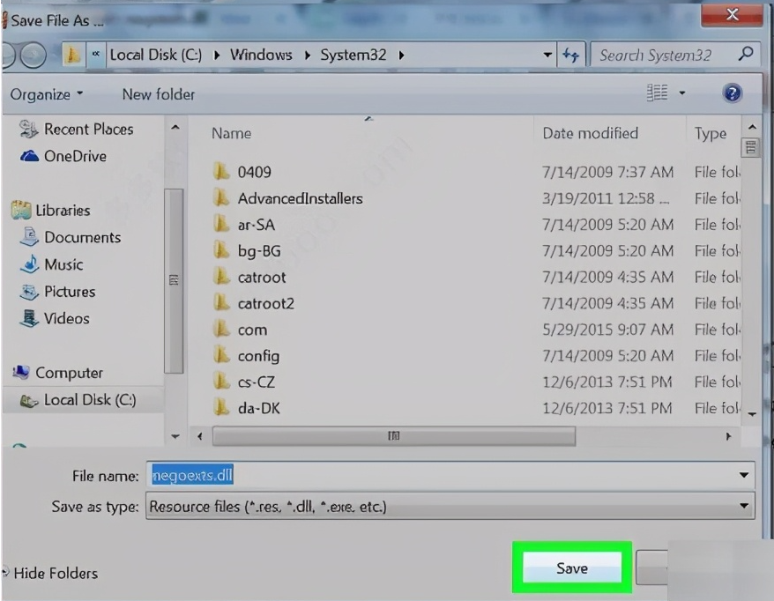Click New folder in the toolbar
The height and width of the screenshot is (601, 774).
coord(159,94)
